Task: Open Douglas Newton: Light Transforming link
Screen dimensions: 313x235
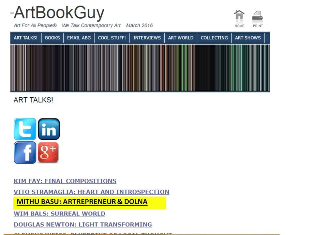Action: click(82, 225)
